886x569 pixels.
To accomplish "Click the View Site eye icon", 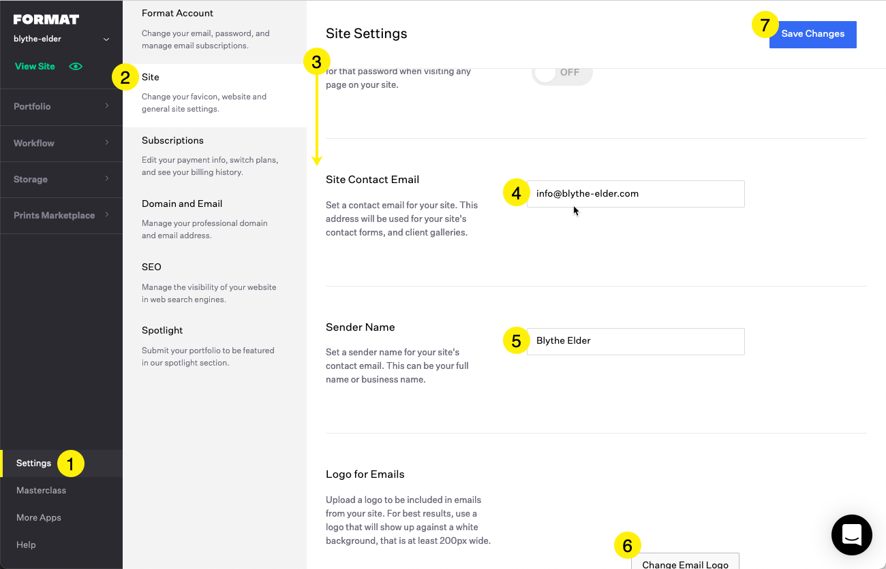I will tap(76, 67).
